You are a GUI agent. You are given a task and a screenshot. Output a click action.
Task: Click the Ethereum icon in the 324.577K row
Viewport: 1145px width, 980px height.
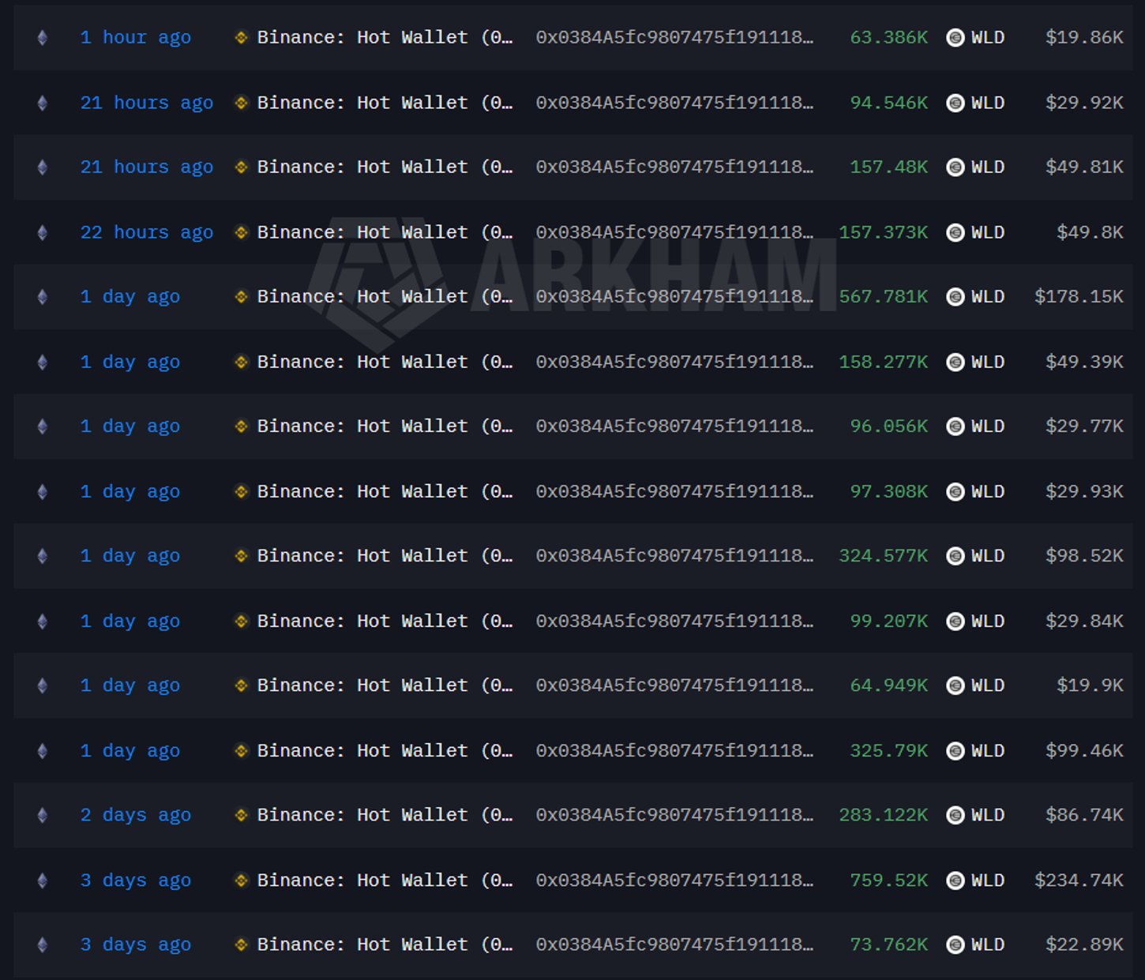(x=43, y=556)
